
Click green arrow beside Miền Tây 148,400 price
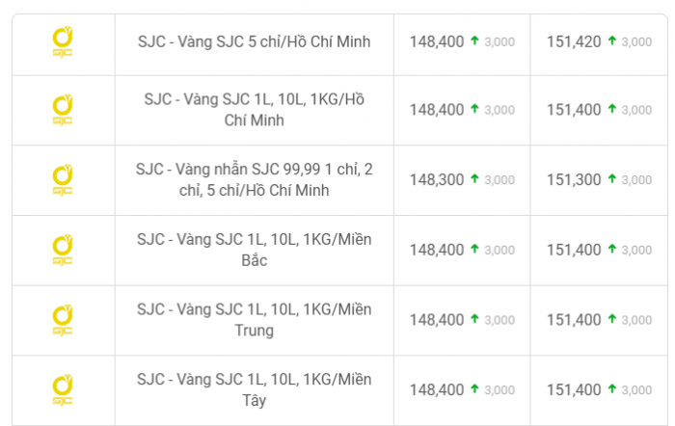pyautogui.click(x=474, y=389)
